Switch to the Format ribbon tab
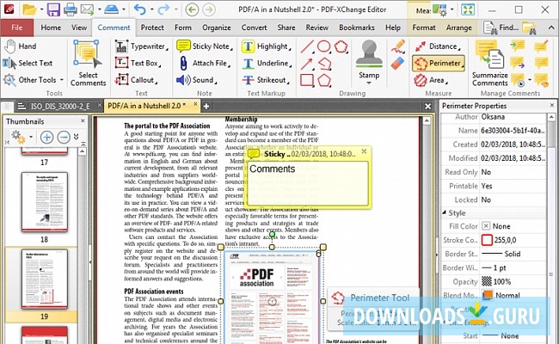559x344 pixels. click(423, 28)
